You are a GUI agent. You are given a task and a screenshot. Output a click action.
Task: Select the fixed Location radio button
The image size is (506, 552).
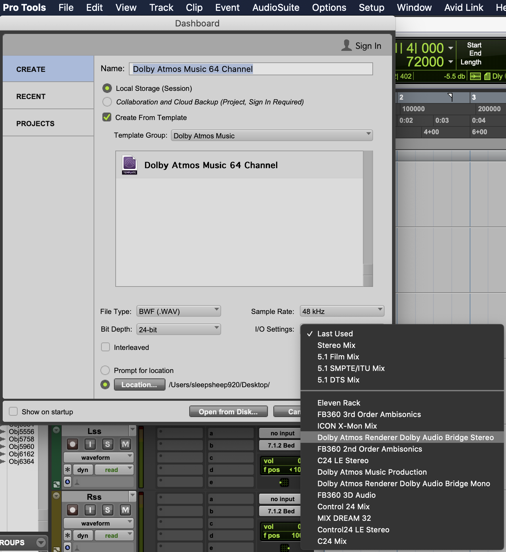pyautogui.click(x=105, y=385)
